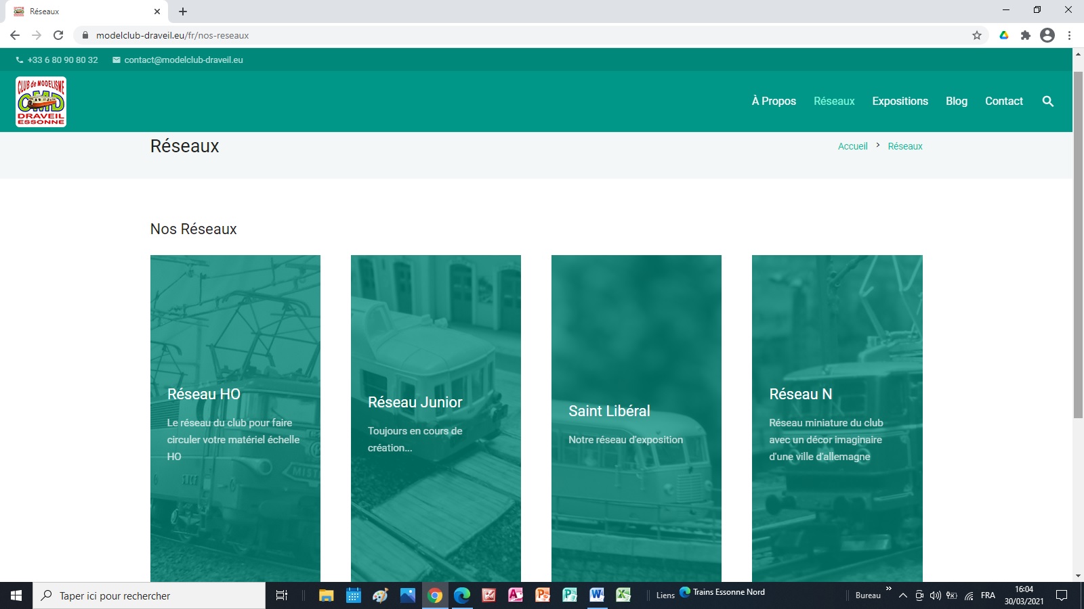Go to the Blog page

click(x=957, y=101)
